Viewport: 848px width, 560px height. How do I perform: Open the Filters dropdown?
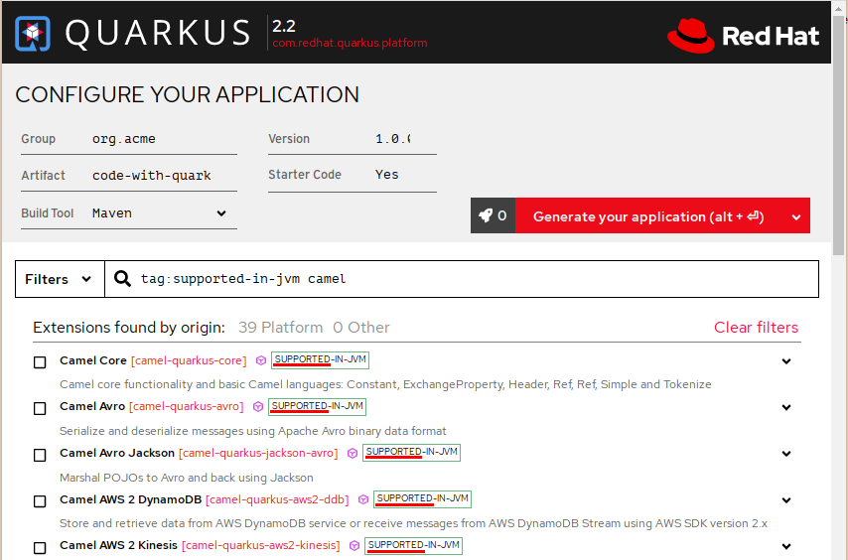(x=60, y=279)
